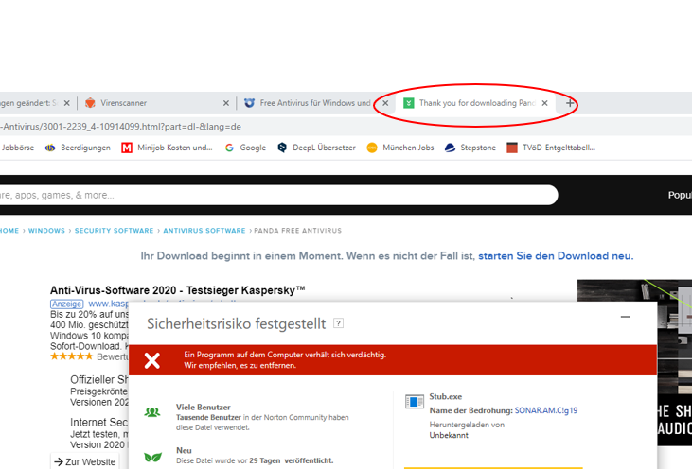Open the Google bookmark
The image size is (692, 469).
(x=245, y=148)
